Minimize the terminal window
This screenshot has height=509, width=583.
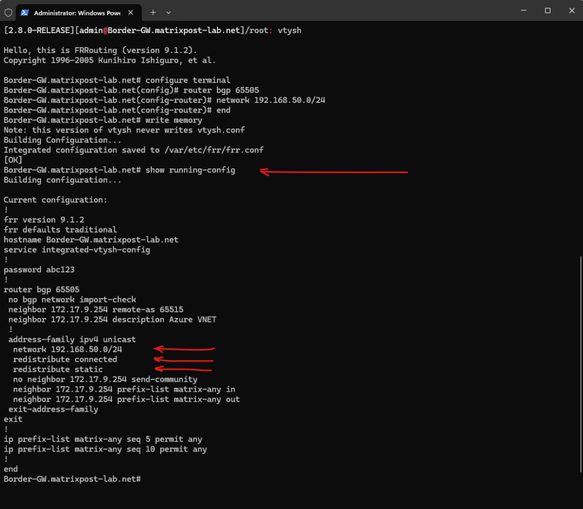pyautogui.click(x=524, y=10)
